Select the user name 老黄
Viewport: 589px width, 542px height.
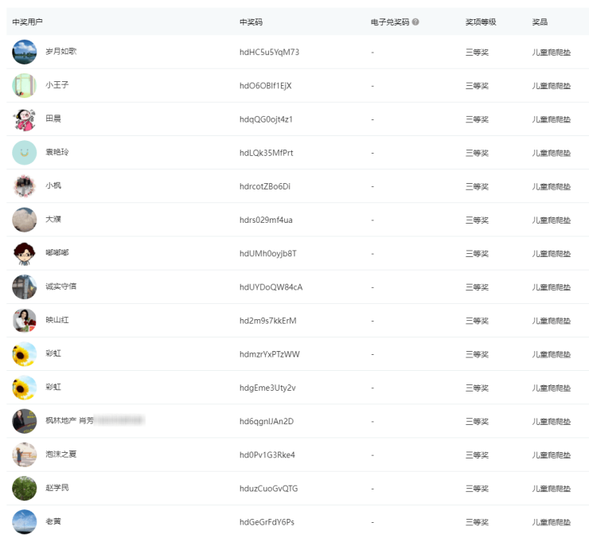(53, 521)
